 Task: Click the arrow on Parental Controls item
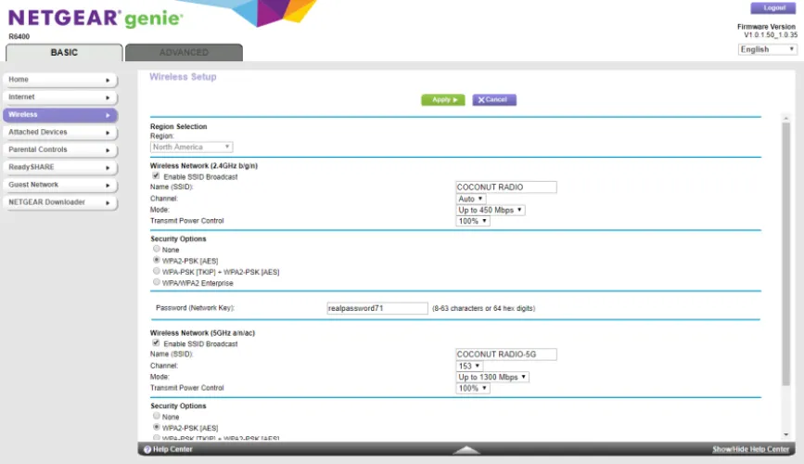[x=108, y=150]
